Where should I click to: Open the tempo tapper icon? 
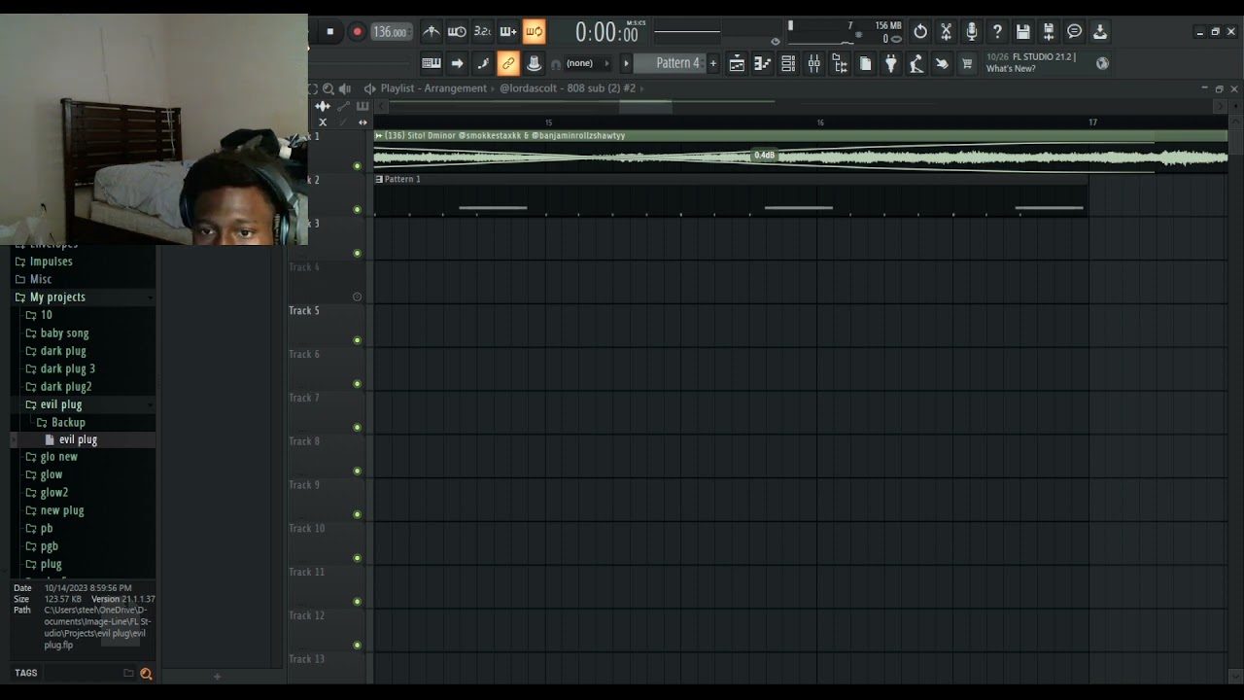916,64
